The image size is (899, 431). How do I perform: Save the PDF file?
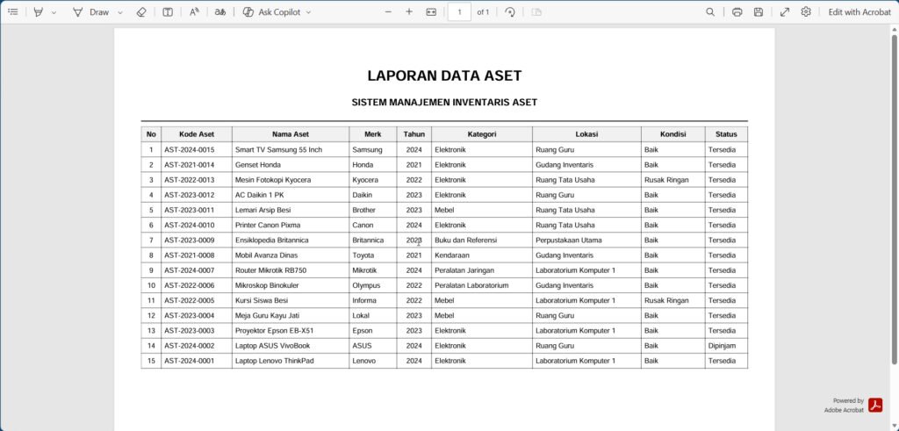point(758,12)
